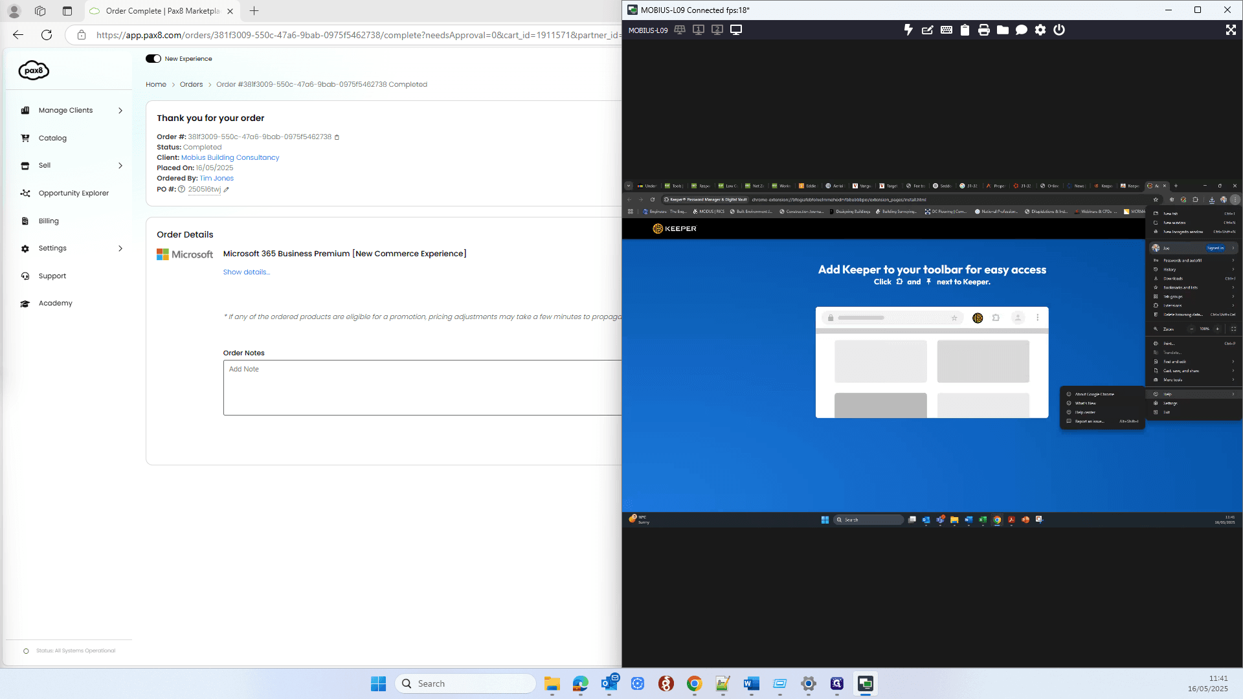
Task: Select About Google Chrome in the Help submenu
Action: 1103,394
